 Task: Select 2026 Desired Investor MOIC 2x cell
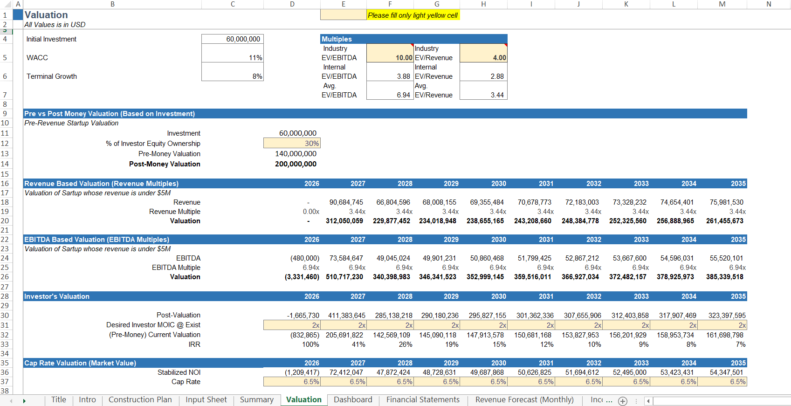(x=292, y=325)
